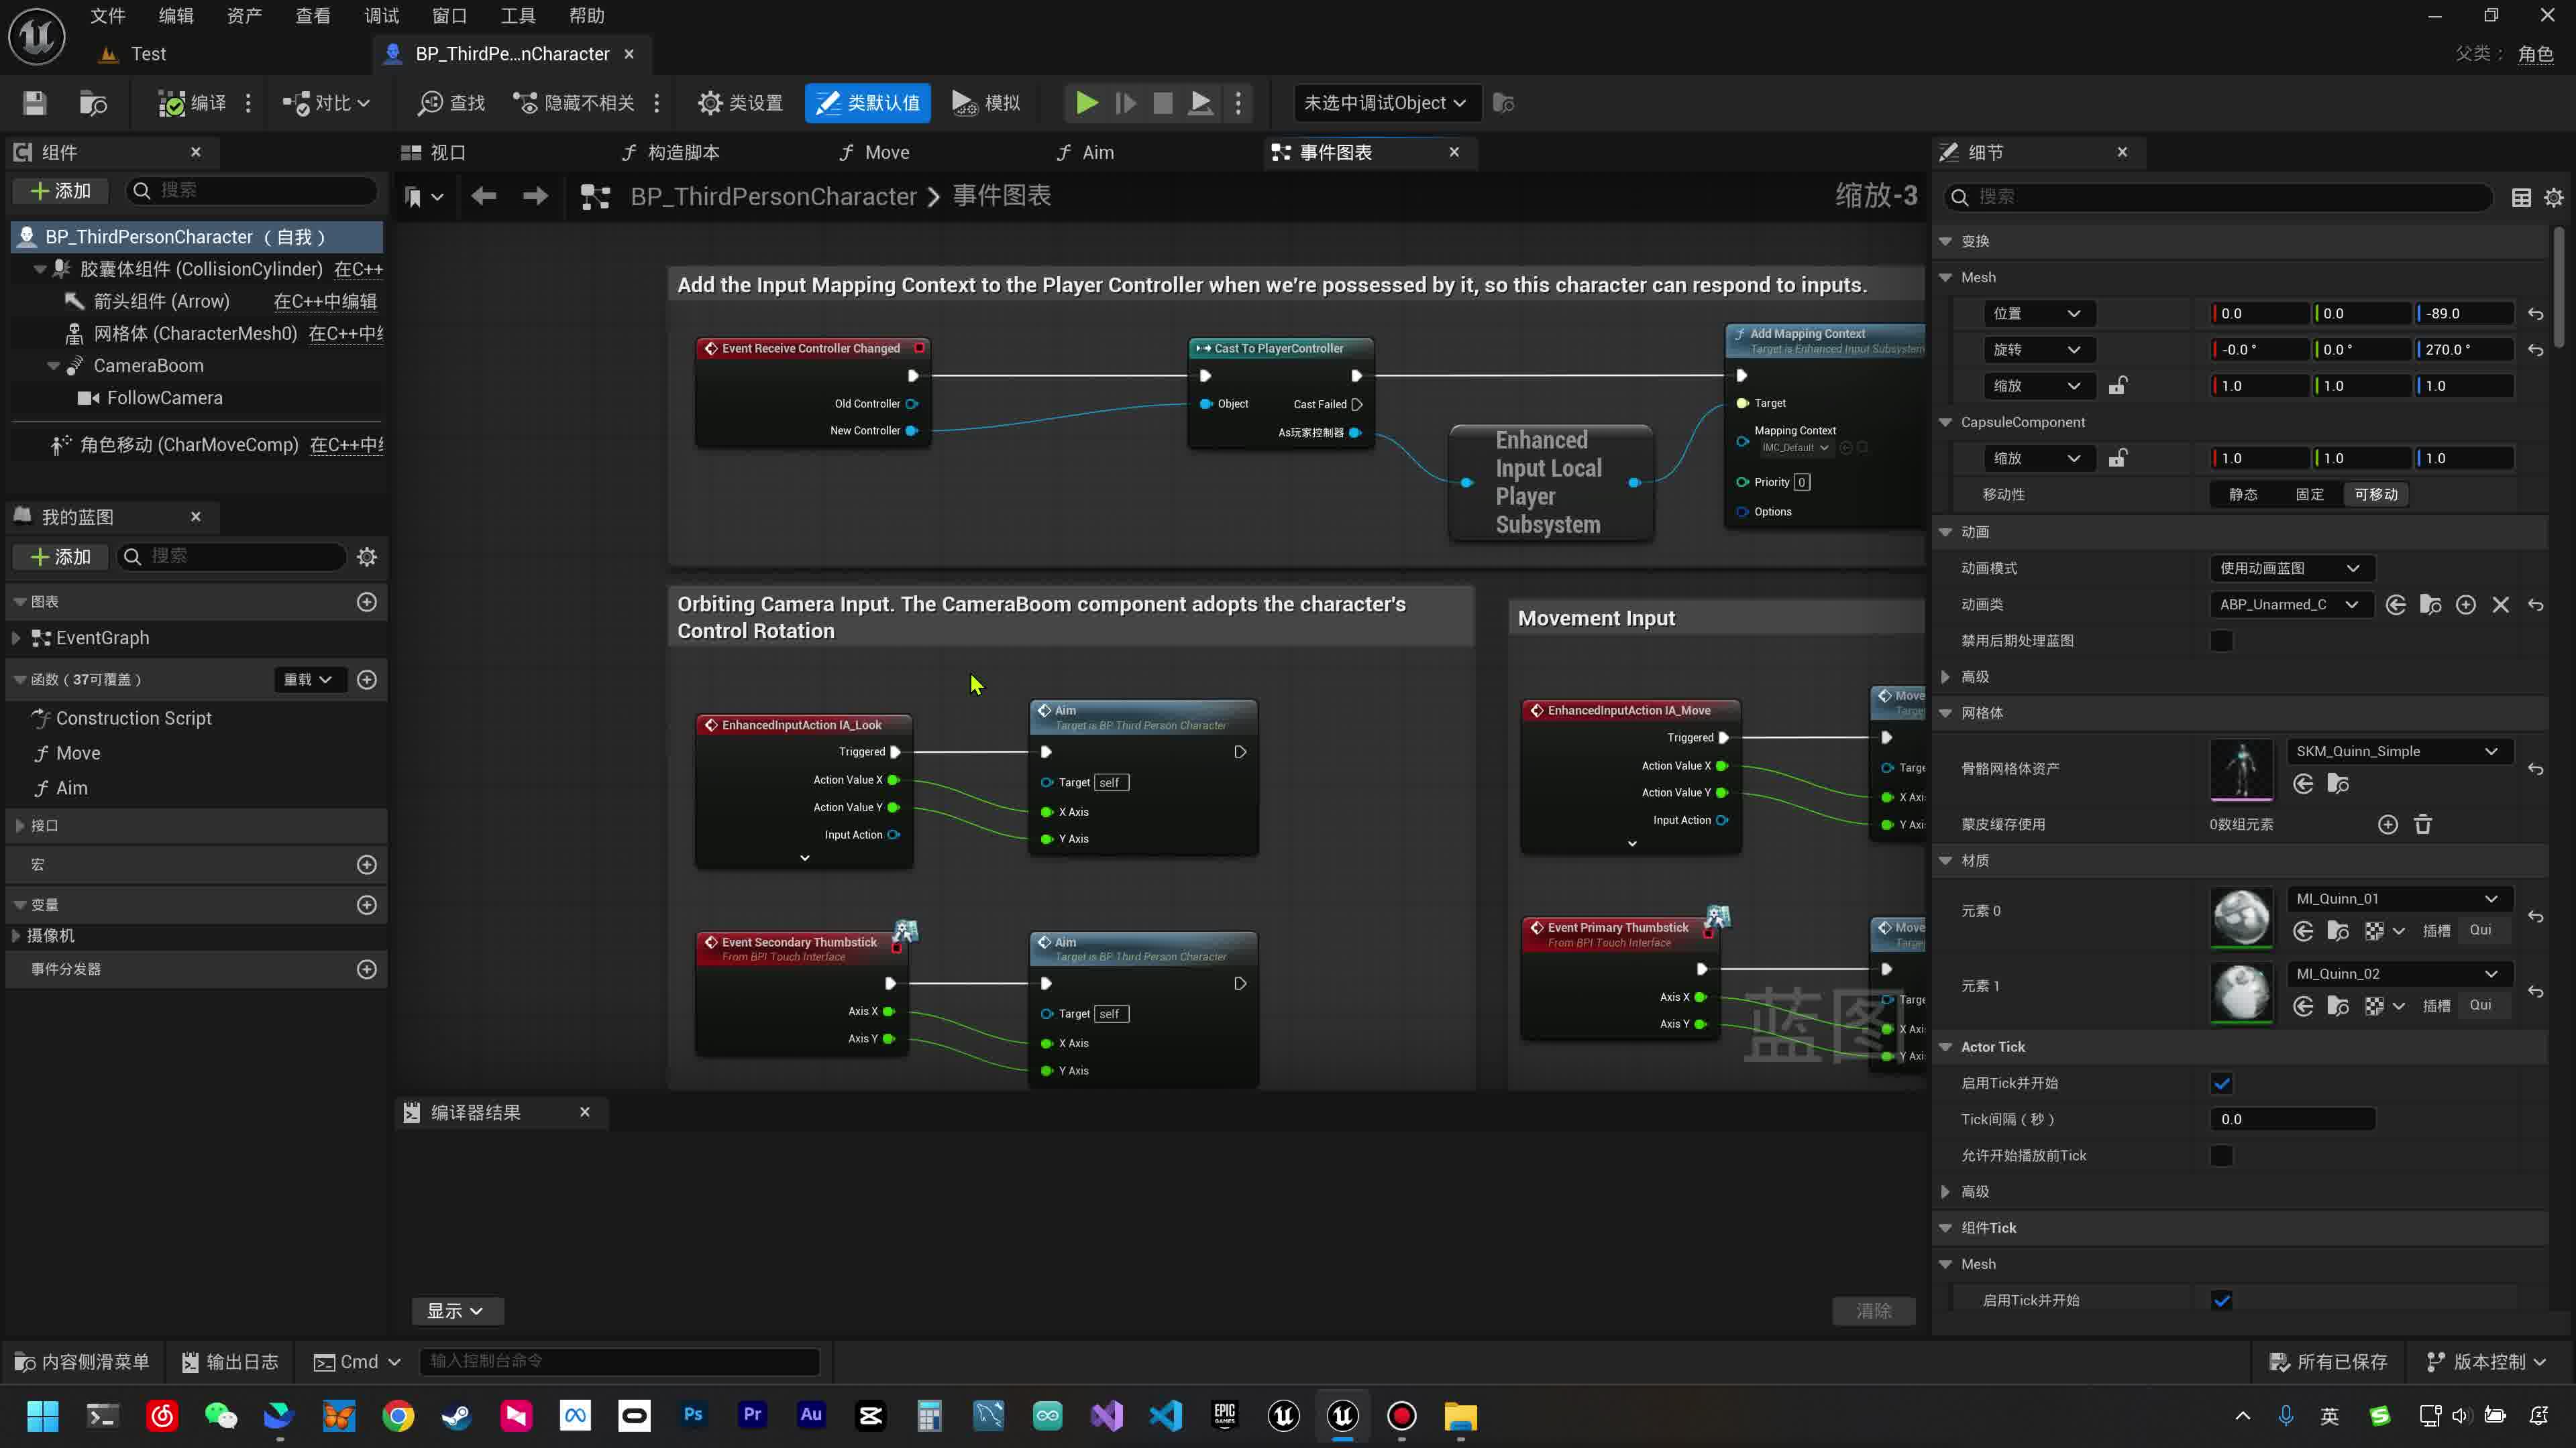Open the MI_Quinn_02 material dropdown
Screen dimensions: 2576x1448
[x=2400, y=974]
